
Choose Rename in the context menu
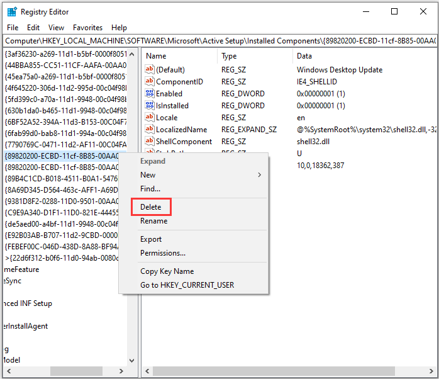(154, 221)
